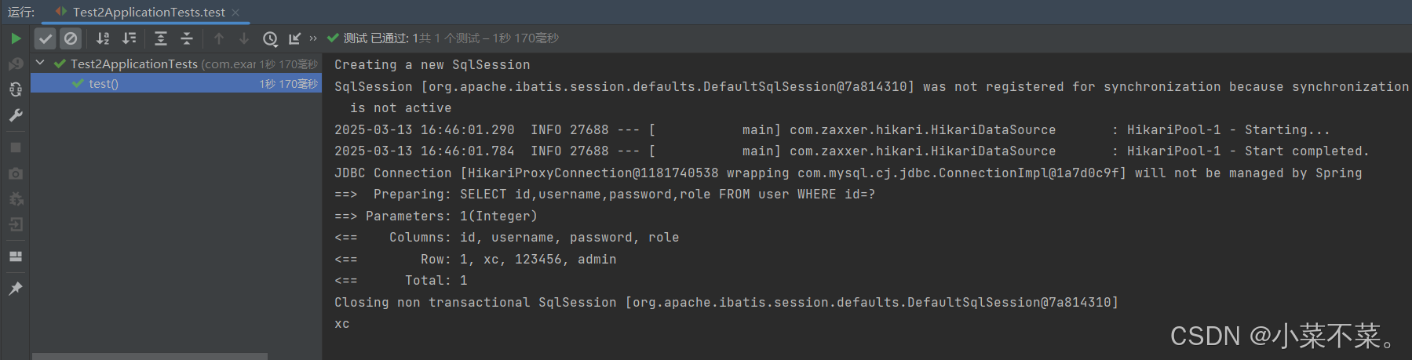
Task: Sort tests by duration
Action: 130,38
